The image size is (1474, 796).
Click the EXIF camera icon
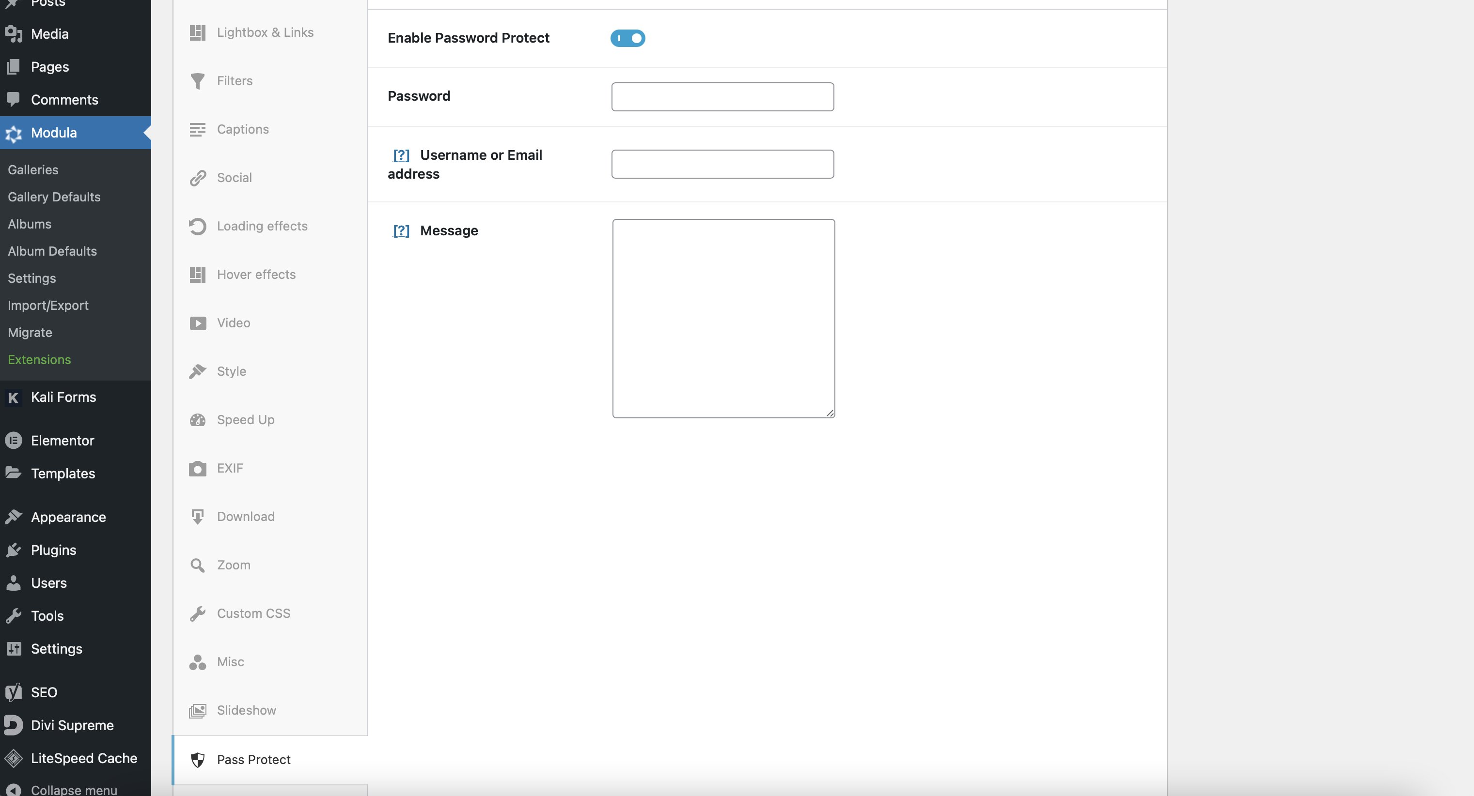pyautogui.click(x=197, y=468)
